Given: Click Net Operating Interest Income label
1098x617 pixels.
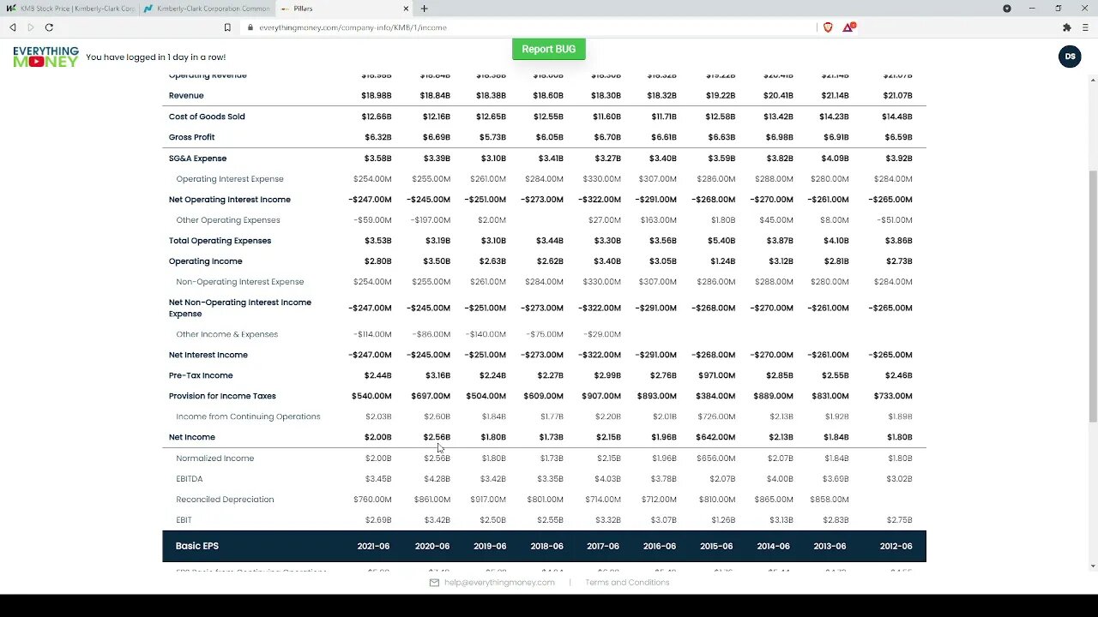Looking at the screenshot, I should point(230,200).
